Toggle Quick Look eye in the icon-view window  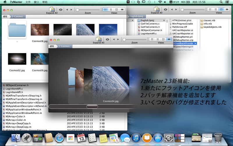click(61, 10)
